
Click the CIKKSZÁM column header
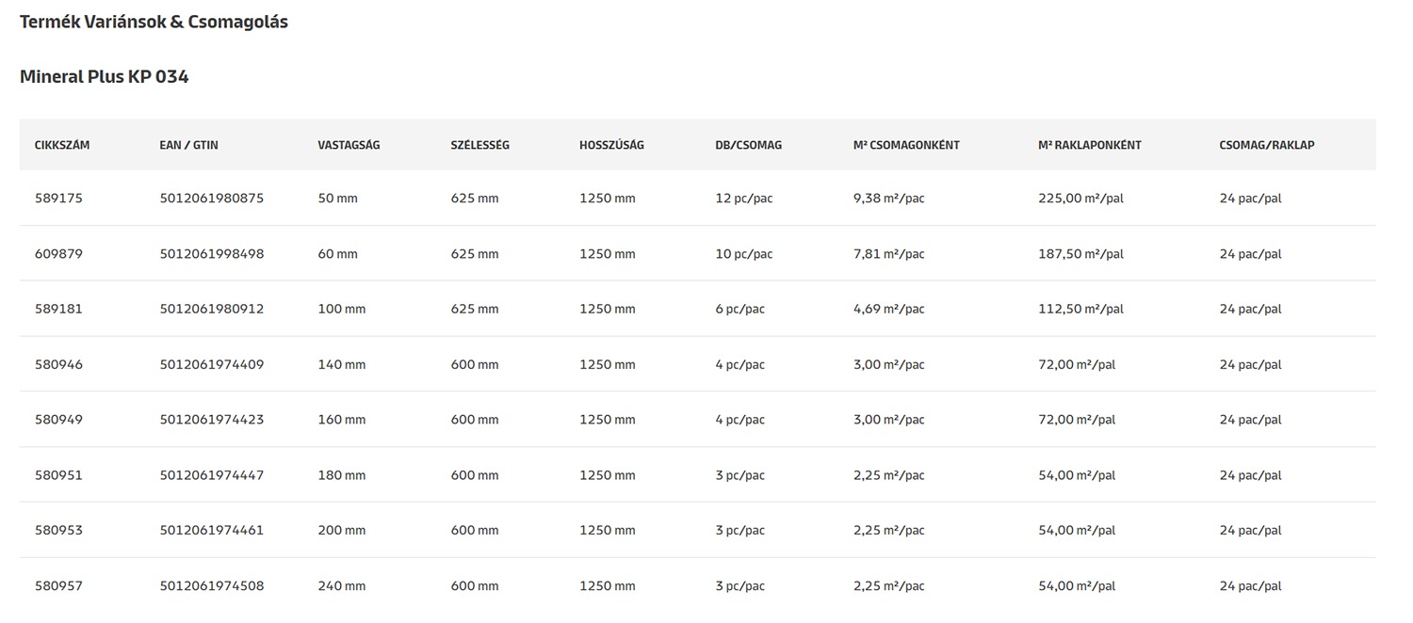pos(62,145)
